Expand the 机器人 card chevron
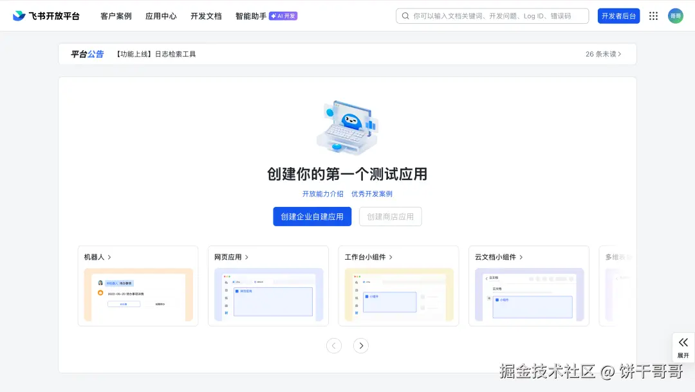The height and width of the screenshot is (392, 695). pos(109,257)
